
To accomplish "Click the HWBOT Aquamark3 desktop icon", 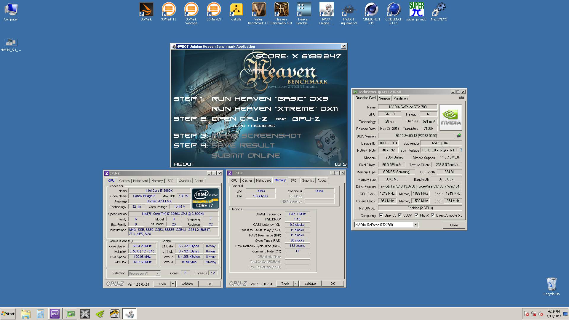I will (x=349, y=13).
